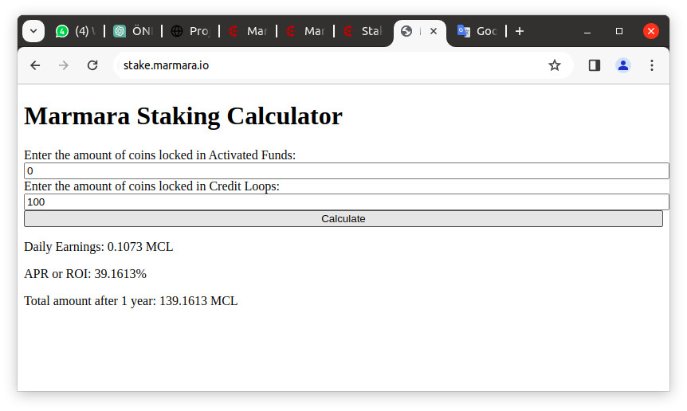Reload the current page
This screenshot has height=411, width=687.
92,65
